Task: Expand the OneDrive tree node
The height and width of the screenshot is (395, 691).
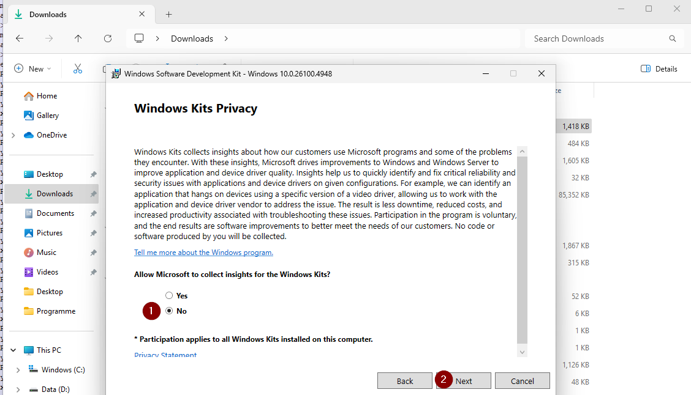Action: click(x=13, y=135)
